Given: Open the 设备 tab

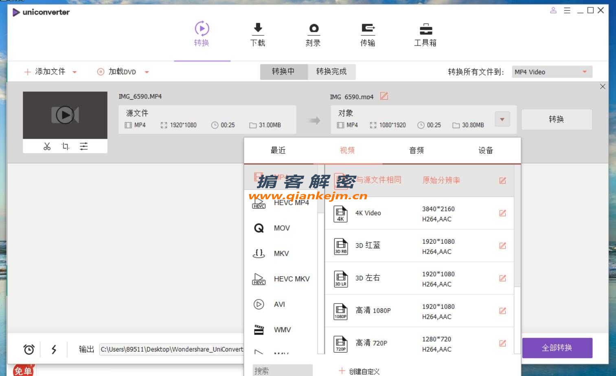Looking at the screenshot, I should 486,151.
